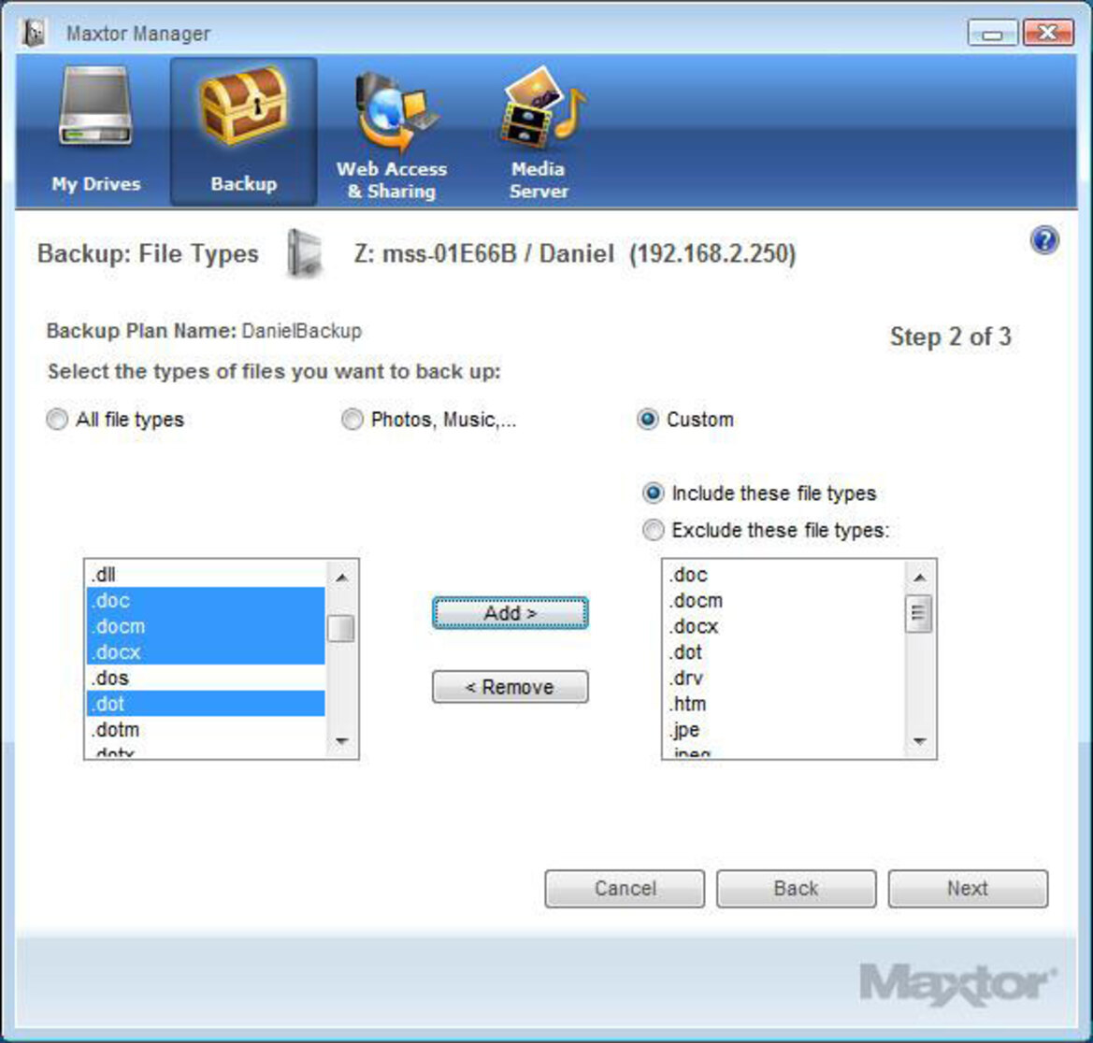Image resolution: width=1093 pixels, height=1043 pixels.
Task: Click down arrow of left file list scrollbar
Action: coord(341,740)
